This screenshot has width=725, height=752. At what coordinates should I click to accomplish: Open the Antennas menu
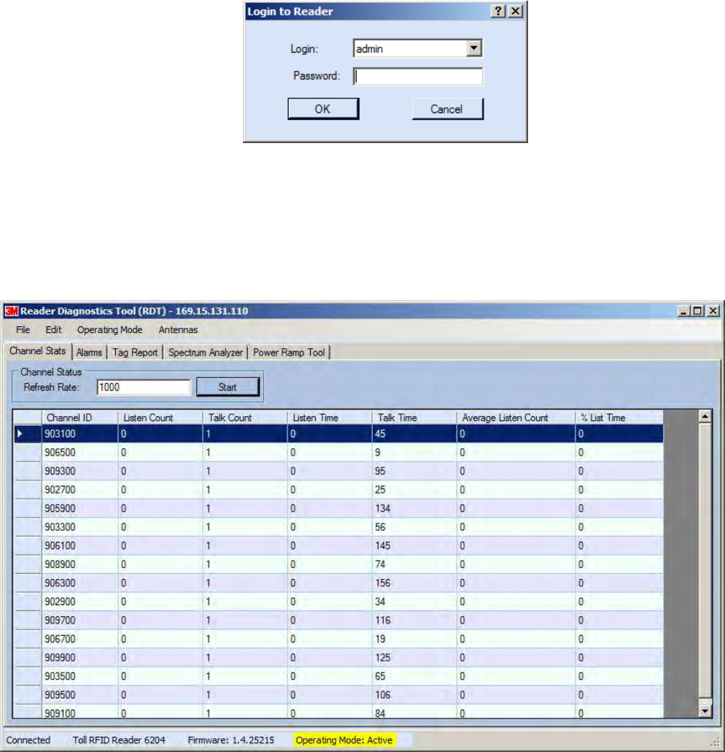[178, 329]
